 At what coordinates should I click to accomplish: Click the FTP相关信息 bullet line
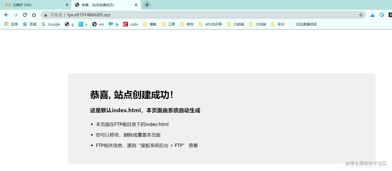147,145
